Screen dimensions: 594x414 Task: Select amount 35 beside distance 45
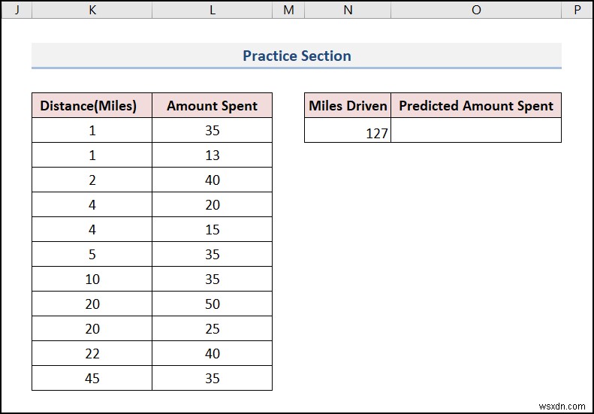coord(212,378)
